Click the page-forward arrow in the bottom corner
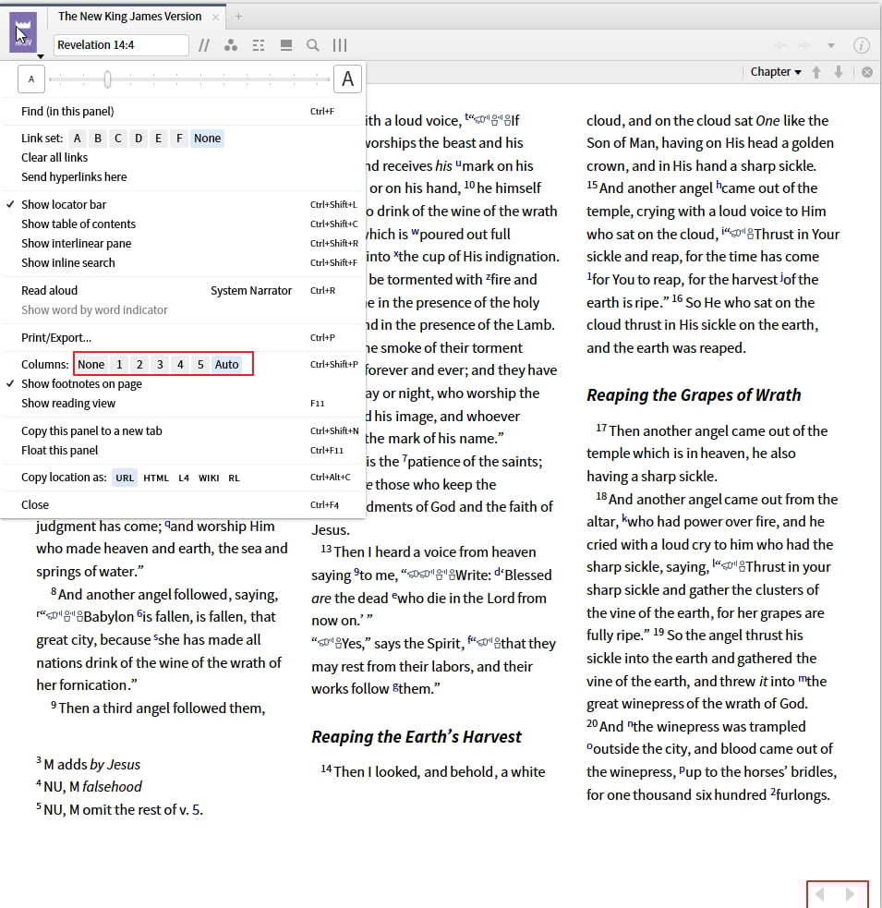The image size is (882, 908). click(851, 894)
